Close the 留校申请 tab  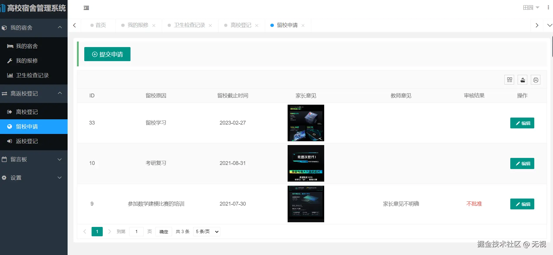(x=303, y=25)
